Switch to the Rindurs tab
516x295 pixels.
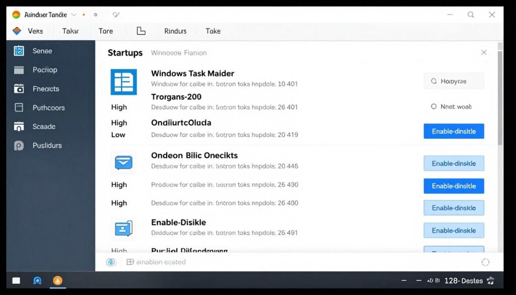[175, 31]
